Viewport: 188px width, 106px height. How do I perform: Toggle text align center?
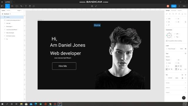[169, 69]
